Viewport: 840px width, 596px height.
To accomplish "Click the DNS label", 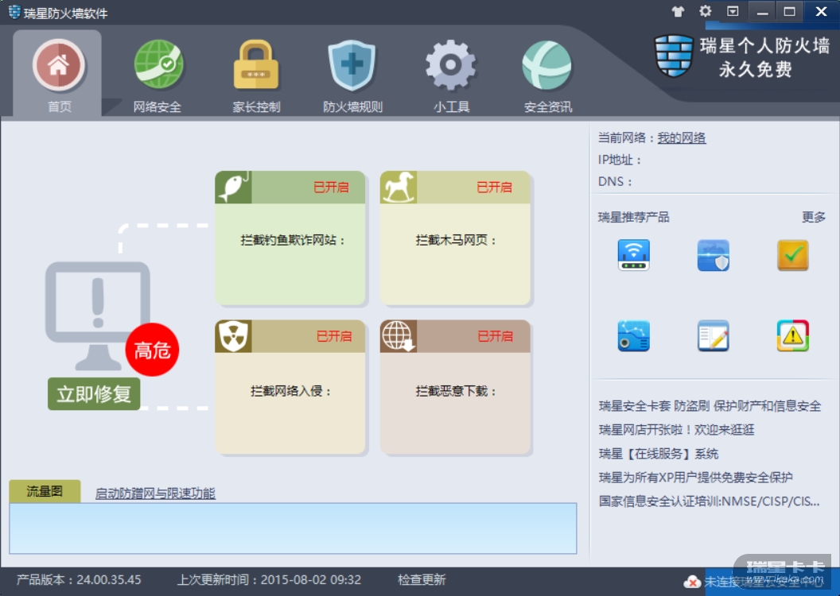I will click(615, 182).
